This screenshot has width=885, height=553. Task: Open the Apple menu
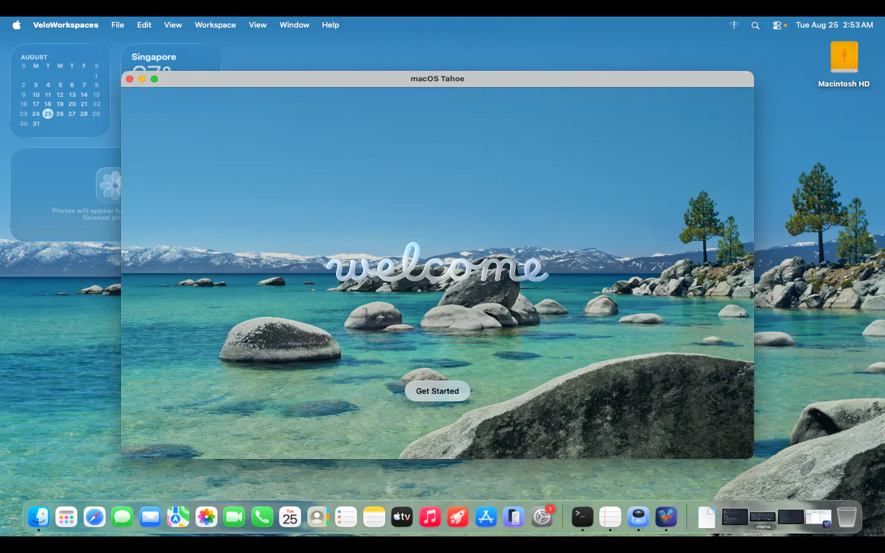17,25
